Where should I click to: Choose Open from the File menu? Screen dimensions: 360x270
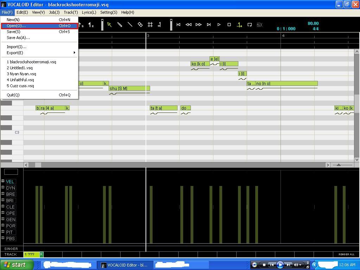coord(39,26)
